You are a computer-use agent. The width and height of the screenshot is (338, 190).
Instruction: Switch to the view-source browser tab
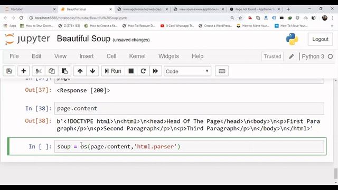pyautogui.click(x=199, y=9)
